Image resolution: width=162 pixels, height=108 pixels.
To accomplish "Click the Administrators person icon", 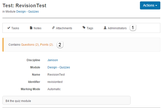I will [105, 28].
